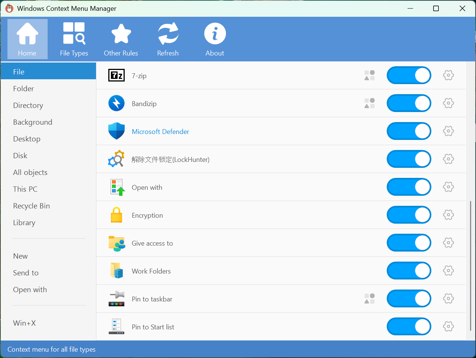Viewport: 476px width, 358px height.
Task: Open This PC in the sidebar
Action: pyautogui.click(x=48, y=189)
